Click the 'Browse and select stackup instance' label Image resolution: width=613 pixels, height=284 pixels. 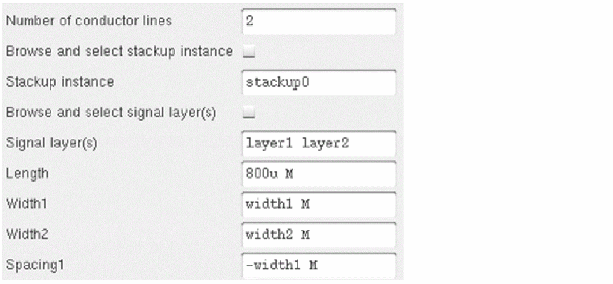pyautogui.click(x=119, y=51)
